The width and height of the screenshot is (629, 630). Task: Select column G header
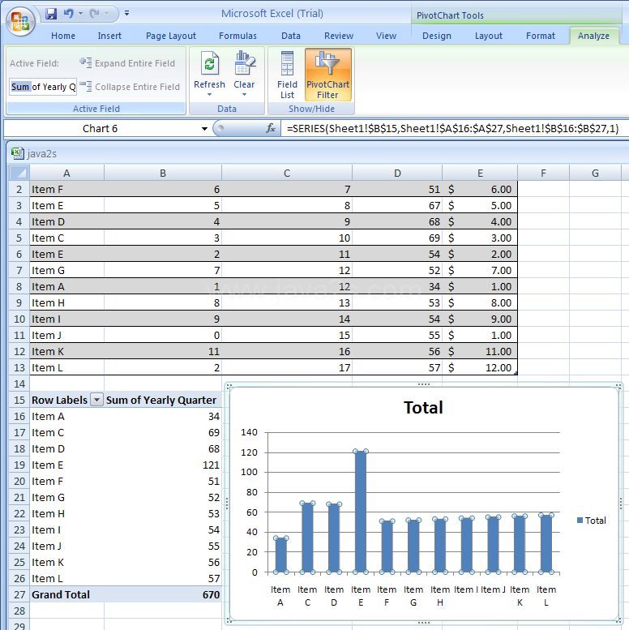coord(595,174)
